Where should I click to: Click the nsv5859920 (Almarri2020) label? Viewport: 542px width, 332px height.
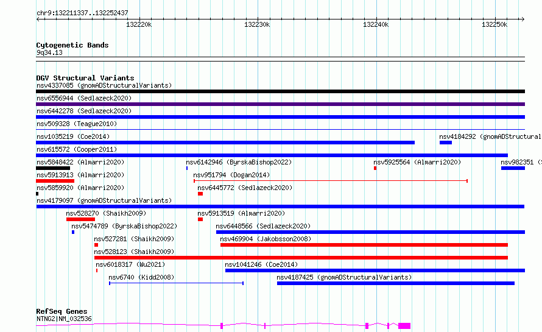tap(80, 188)
